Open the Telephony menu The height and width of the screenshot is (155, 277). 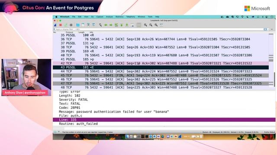131,17
